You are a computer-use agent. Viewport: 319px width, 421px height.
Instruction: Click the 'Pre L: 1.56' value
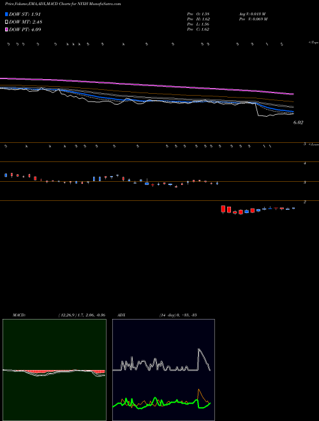(198, 24)
